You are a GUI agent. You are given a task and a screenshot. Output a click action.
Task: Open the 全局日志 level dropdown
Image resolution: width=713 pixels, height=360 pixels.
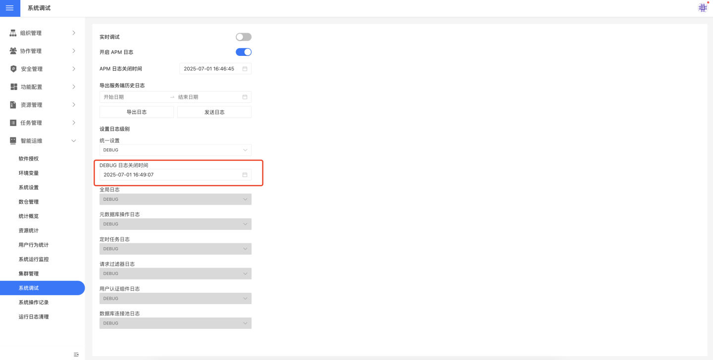[175, 199]
